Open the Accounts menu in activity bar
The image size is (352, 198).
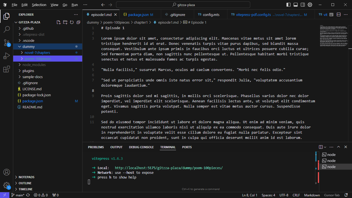coord(6,172)
